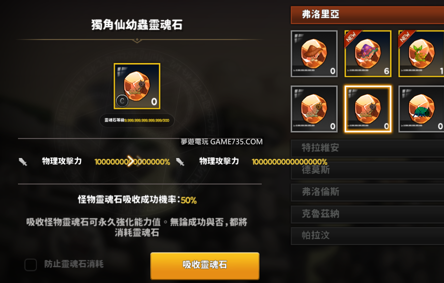Select the purple hat soul stone with count 6
444x283 pixels.
click(368, 53)
